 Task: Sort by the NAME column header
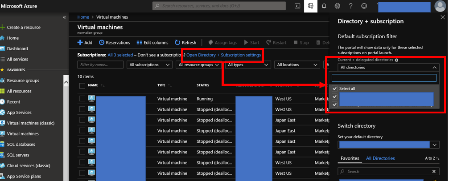coord(93,85)
